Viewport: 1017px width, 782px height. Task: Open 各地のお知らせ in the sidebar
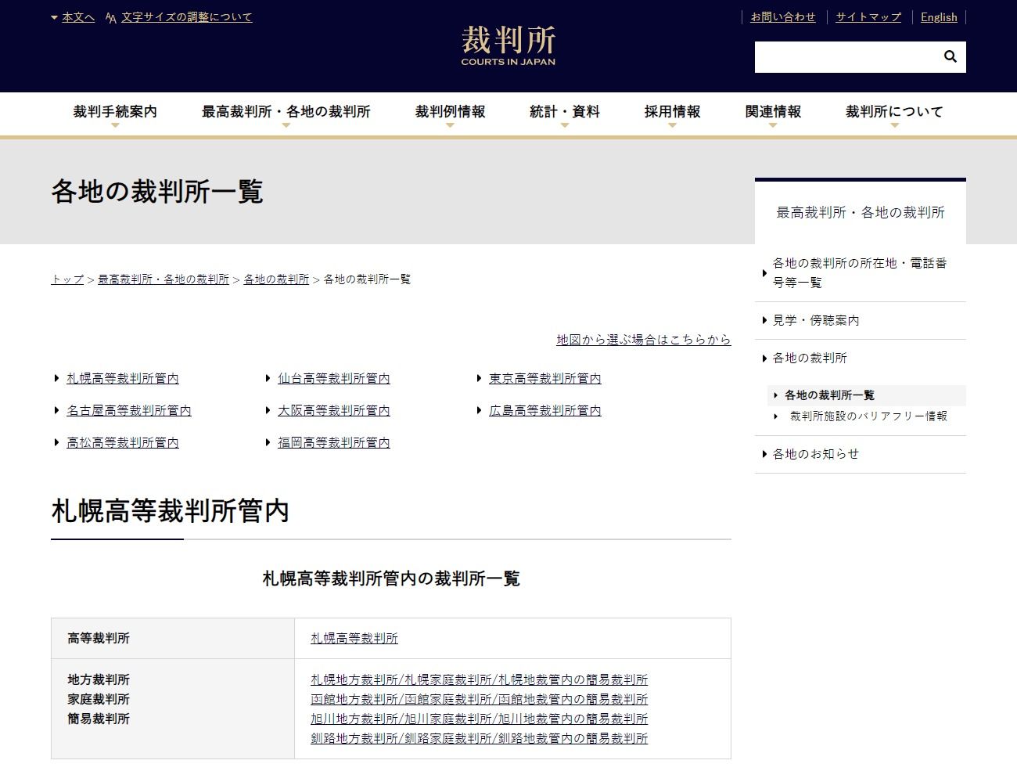[x=815, y=454]
